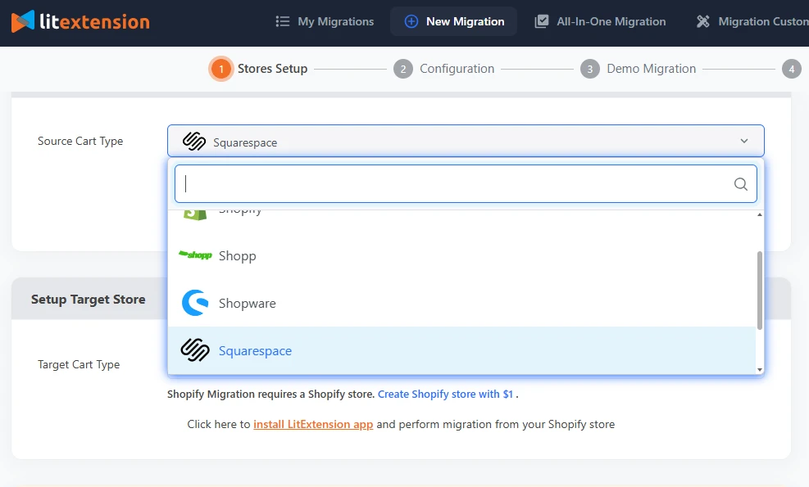Collapse the Source Cart Type dropdown
Image resolution: width=809 pixels, height=487 pixels.
click(466, 141)
